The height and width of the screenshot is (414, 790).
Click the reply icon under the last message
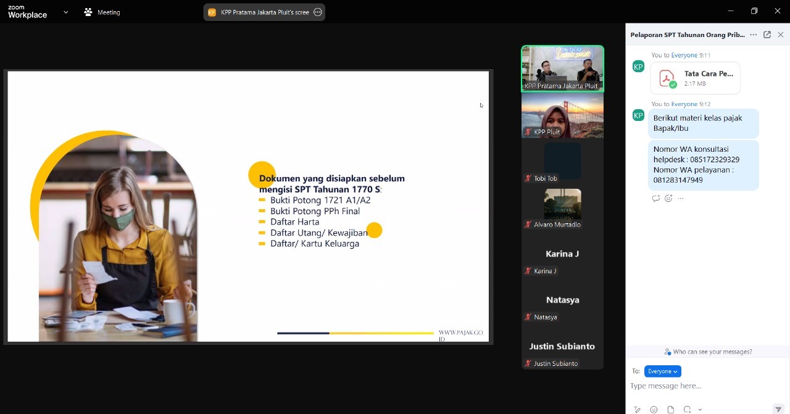click(x=655, y=199)
